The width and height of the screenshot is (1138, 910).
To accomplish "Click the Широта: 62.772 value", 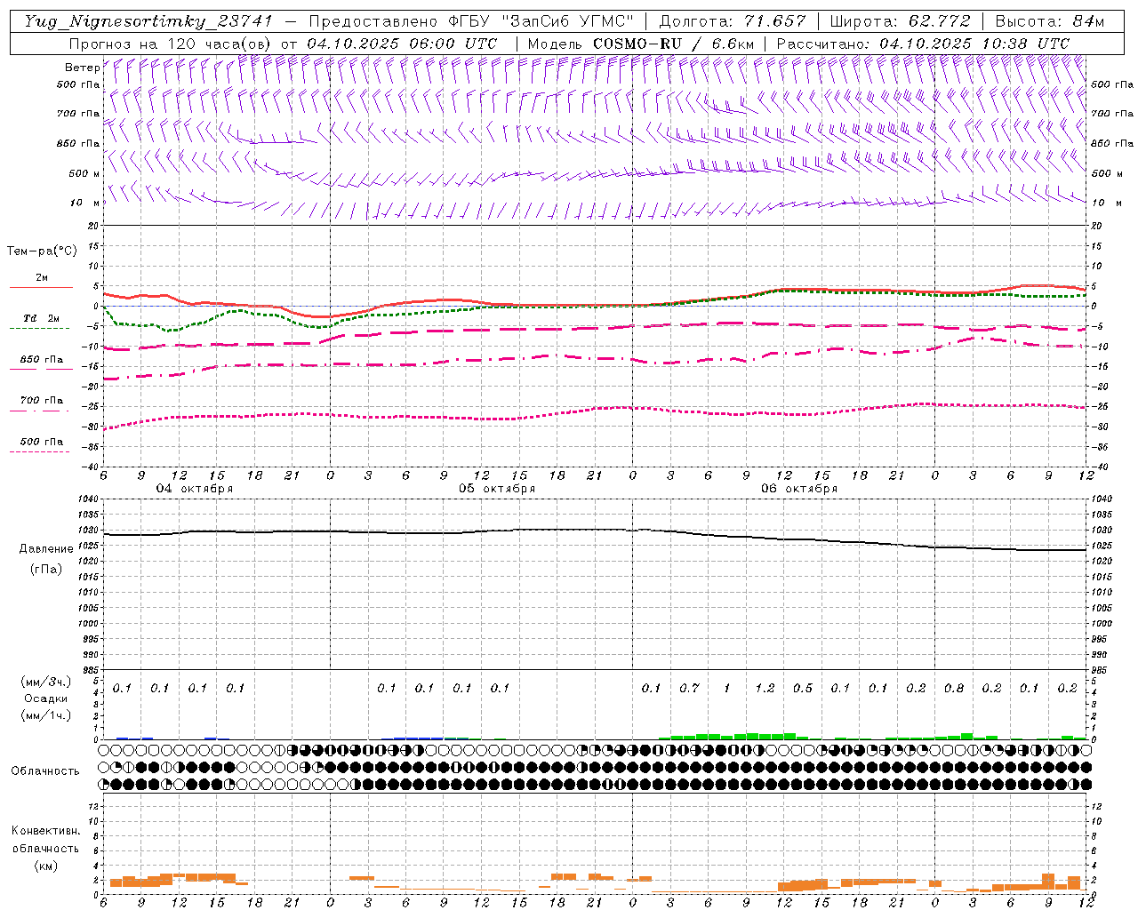I will coord(901,21).
